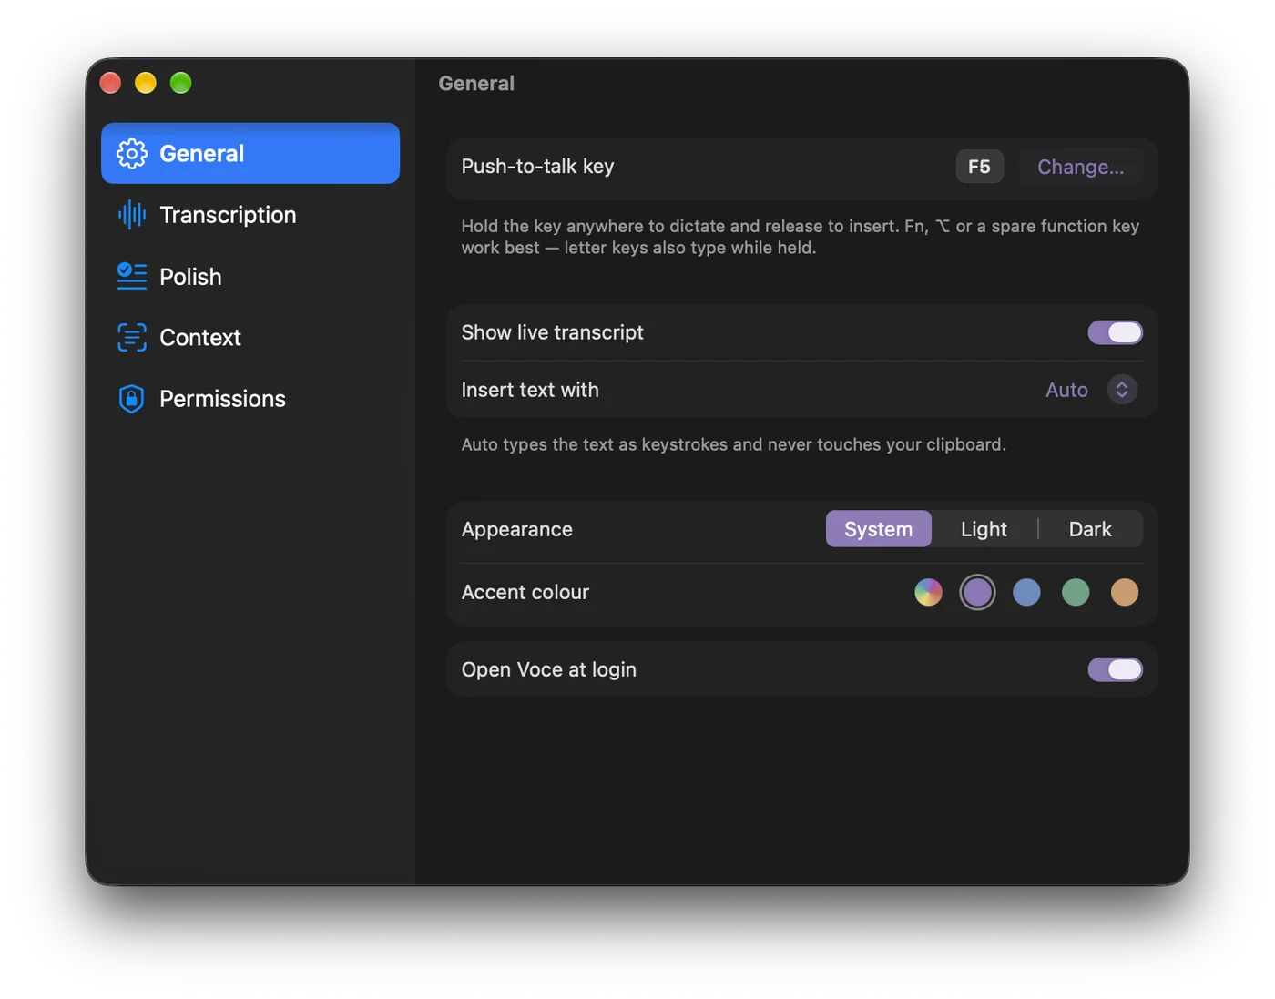Screen dimensions: 1275x999
Task: Click the Open Voce at login label
Action: tap(548, 669)
